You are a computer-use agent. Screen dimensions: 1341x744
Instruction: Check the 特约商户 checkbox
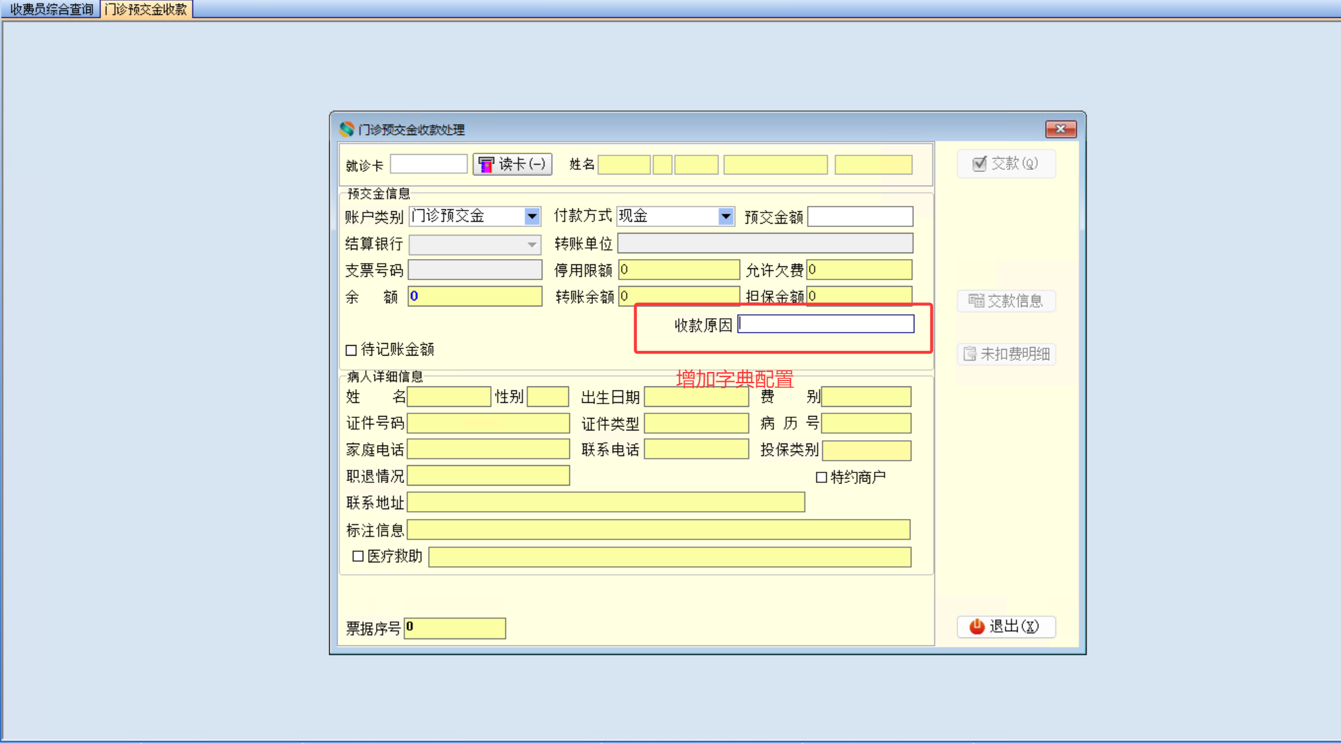[821, 477]
